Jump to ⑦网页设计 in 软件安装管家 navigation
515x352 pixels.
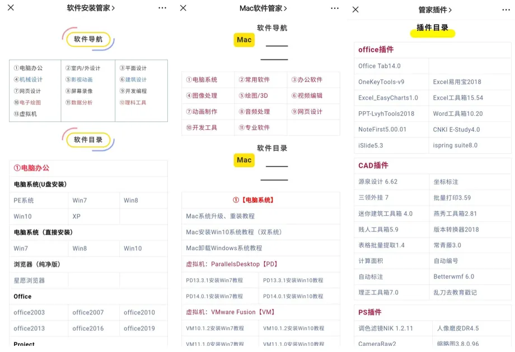click(27, 91)
